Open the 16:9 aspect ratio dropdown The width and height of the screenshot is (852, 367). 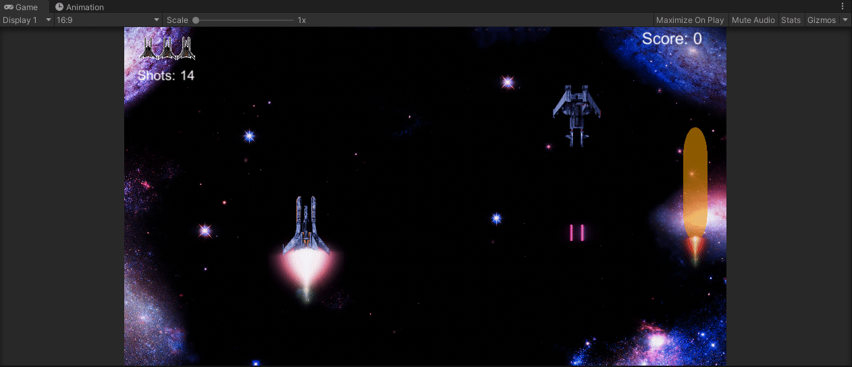tap(108, 20)
